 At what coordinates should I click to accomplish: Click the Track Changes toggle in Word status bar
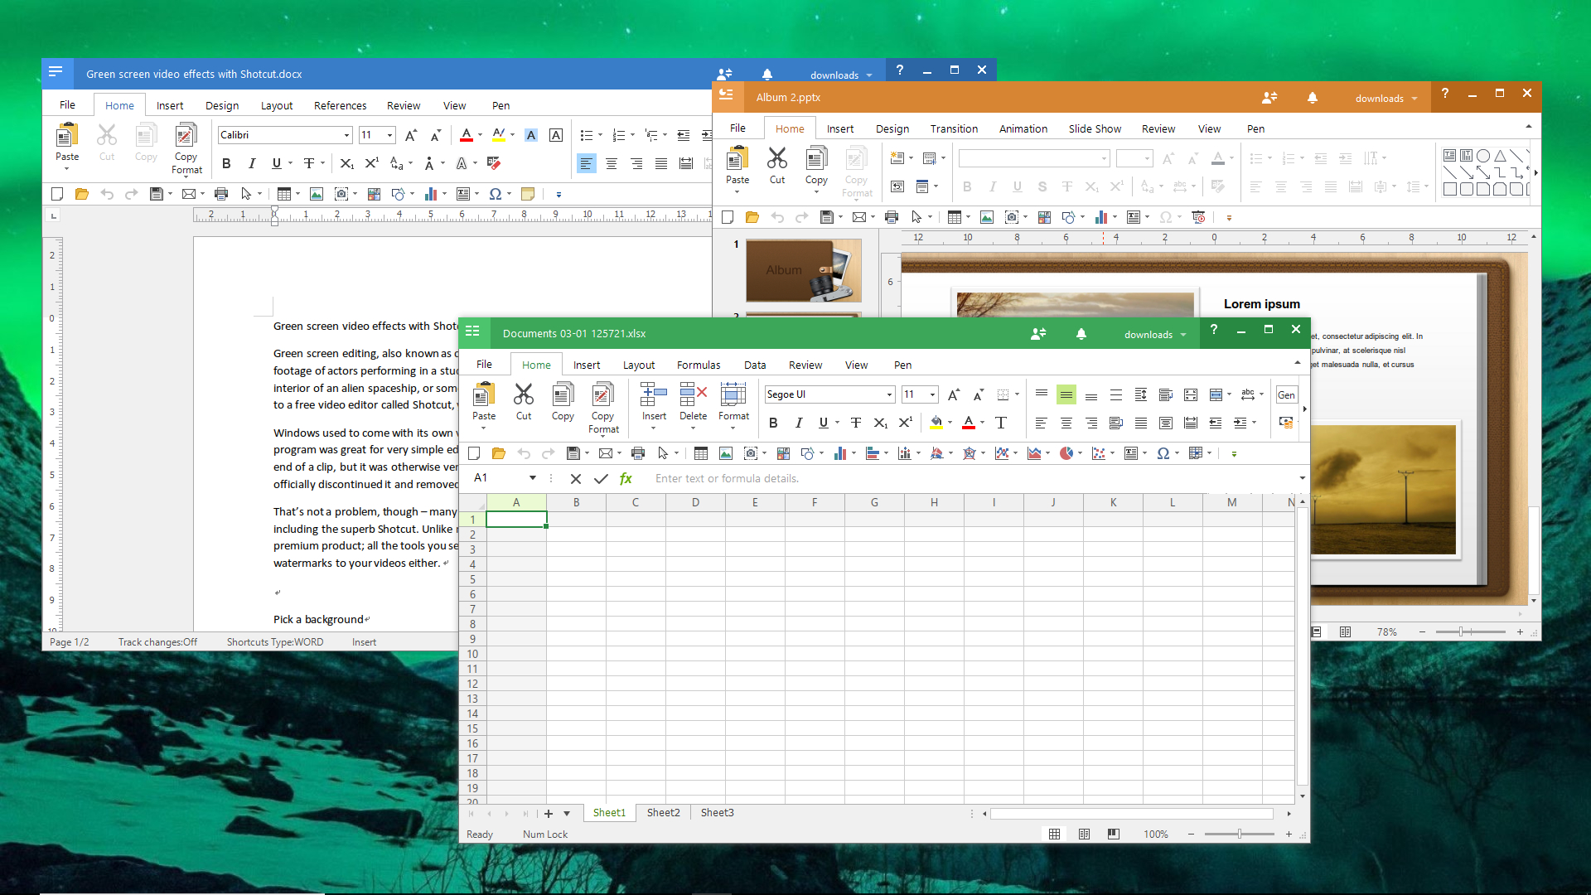(x=157, y=642)
